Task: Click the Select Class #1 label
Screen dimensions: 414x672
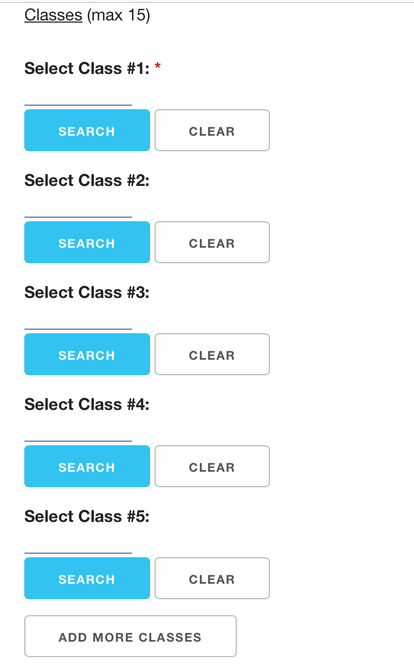Action: (87, 68)
